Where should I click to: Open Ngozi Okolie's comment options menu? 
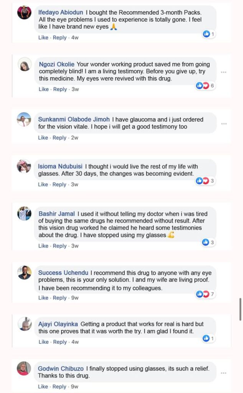[x=224, y=72]
